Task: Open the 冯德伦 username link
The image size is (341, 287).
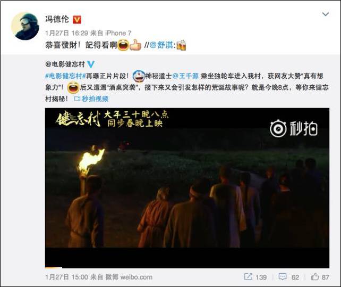Action: (x=57, y=19)
